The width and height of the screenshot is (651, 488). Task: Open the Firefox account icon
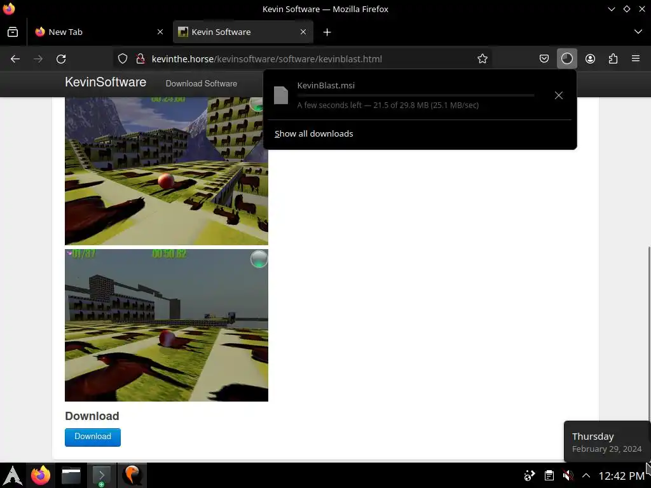(x=590, y=59)
